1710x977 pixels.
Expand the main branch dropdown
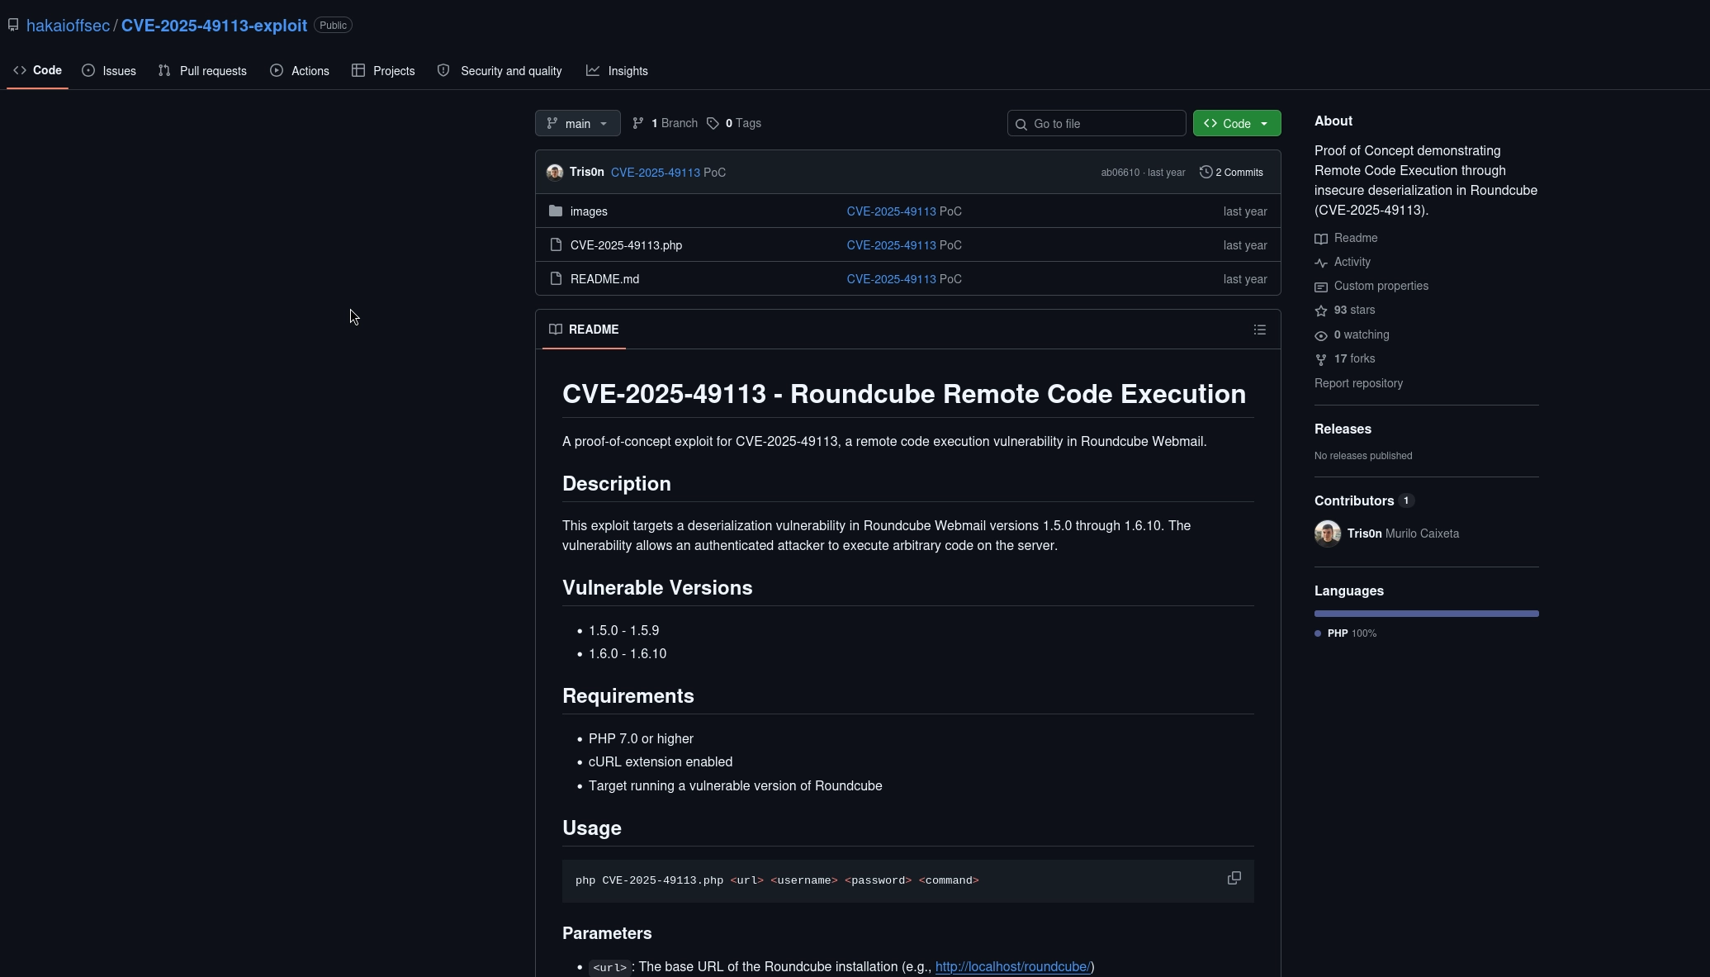[578, 123]
